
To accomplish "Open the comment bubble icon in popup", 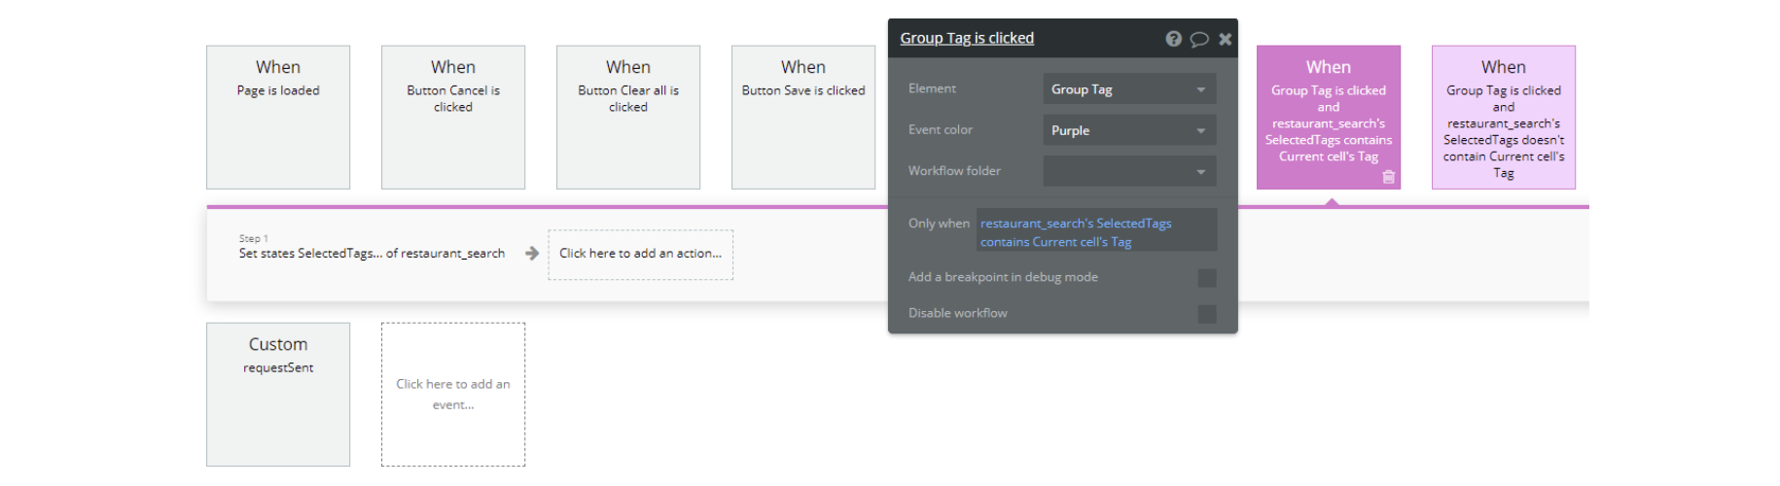I will (1199, 39).
